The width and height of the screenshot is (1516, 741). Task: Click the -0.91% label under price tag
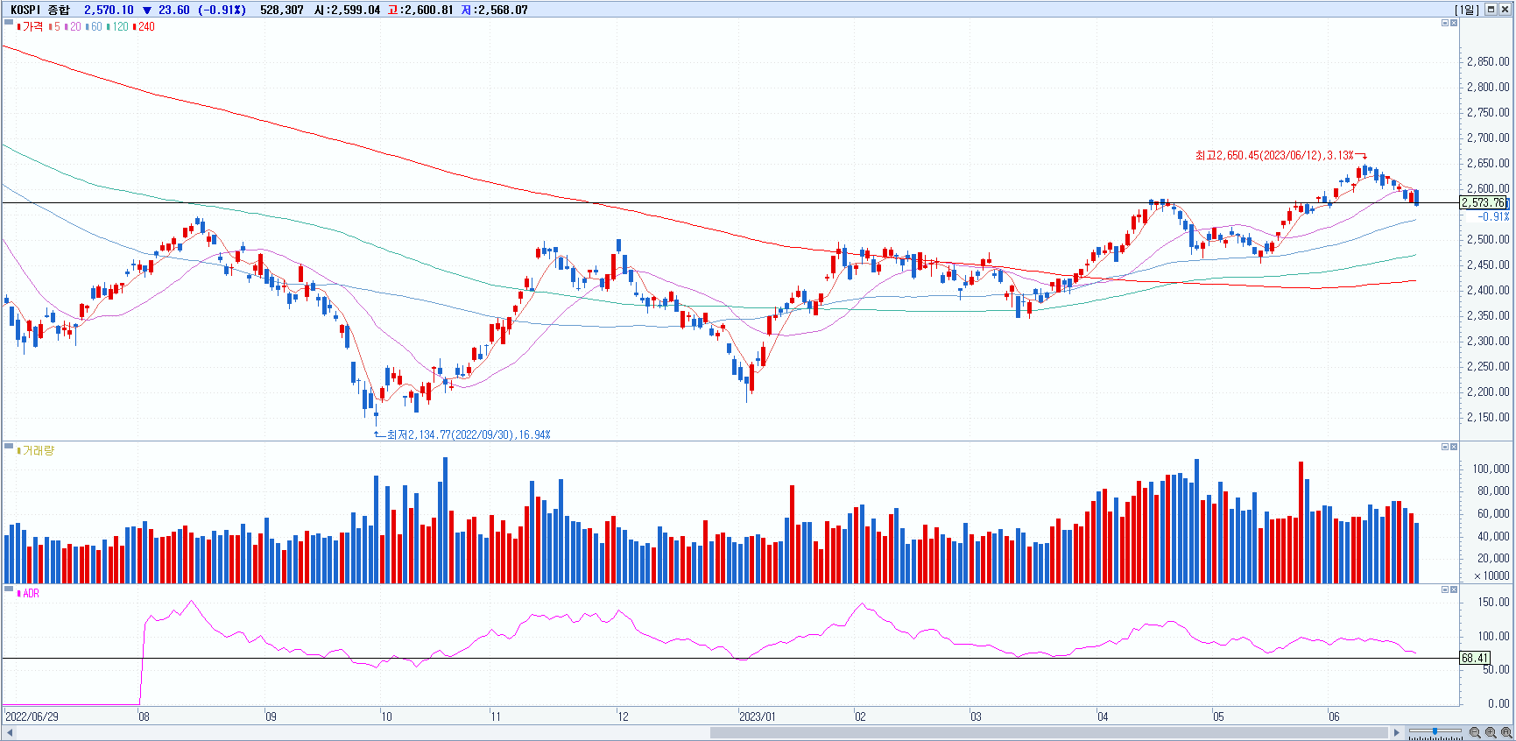pos(1494,216)
